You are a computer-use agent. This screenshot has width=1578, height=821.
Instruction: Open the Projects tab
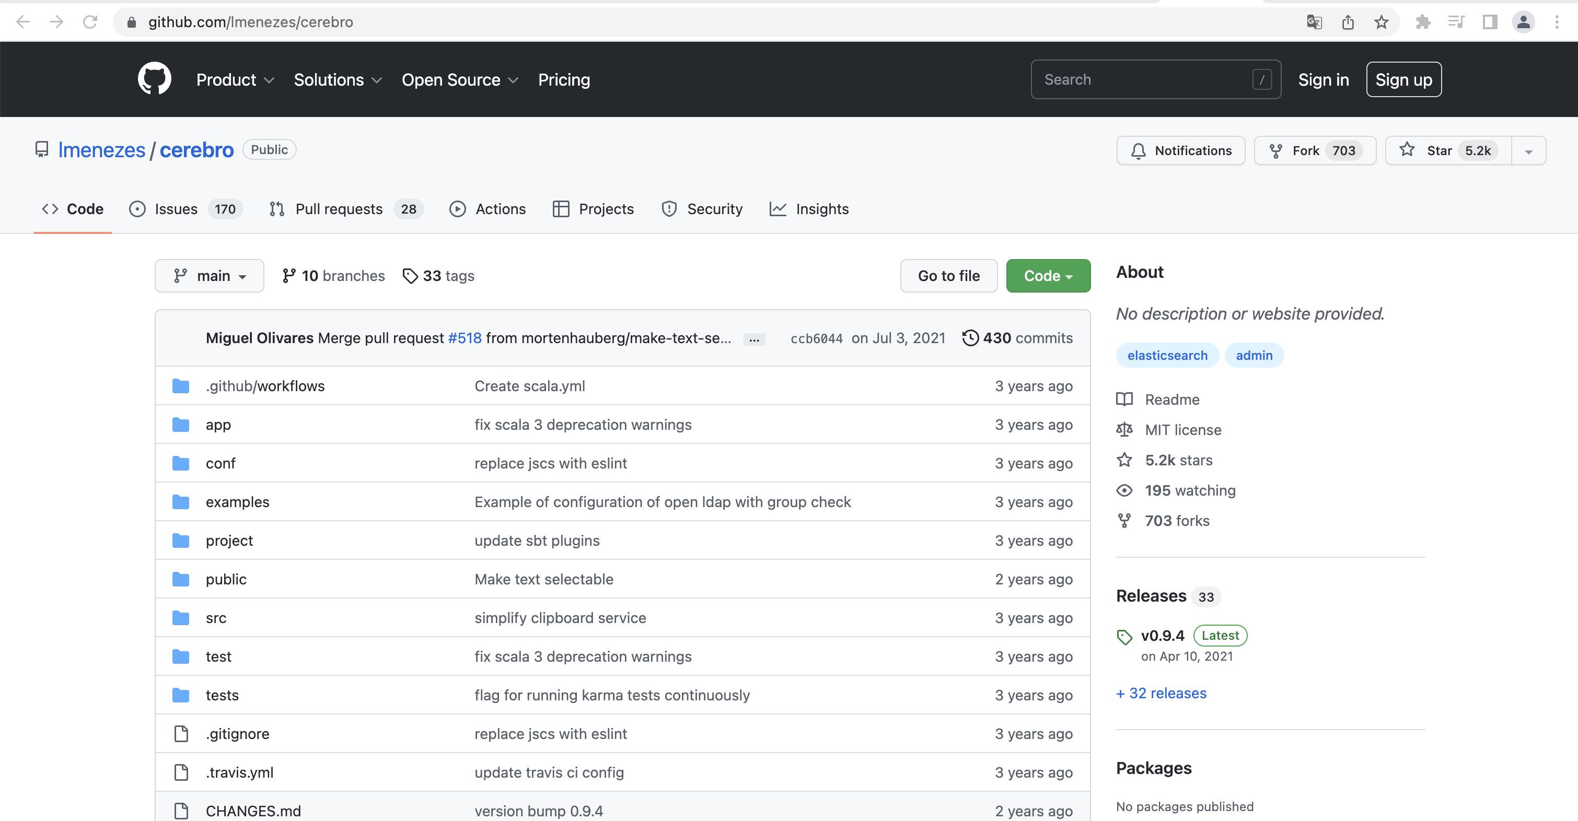coord(593,209)
